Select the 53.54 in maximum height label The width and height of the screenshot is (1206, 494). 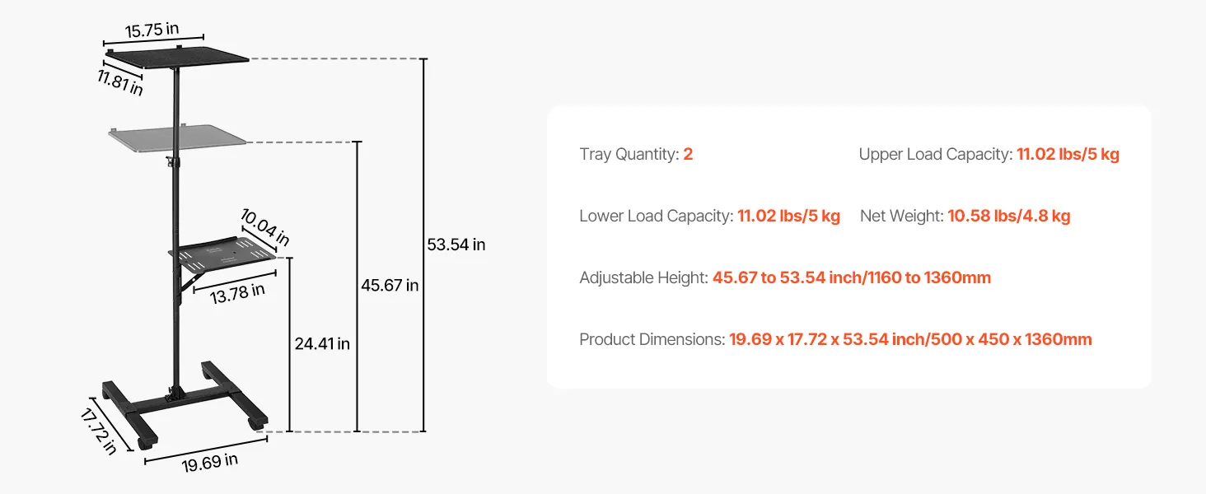pos(456,245)
